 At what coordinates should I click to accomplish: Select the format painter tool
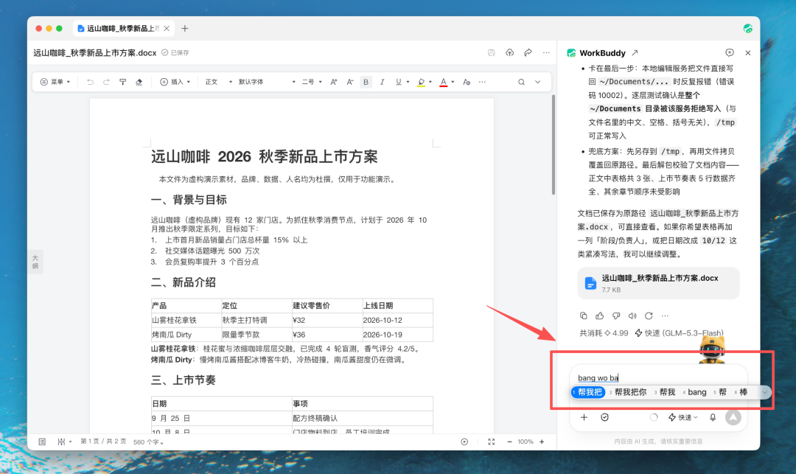[122, 82]
